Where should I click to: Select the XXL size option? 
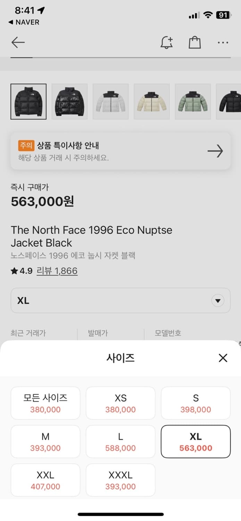point(45,480)
